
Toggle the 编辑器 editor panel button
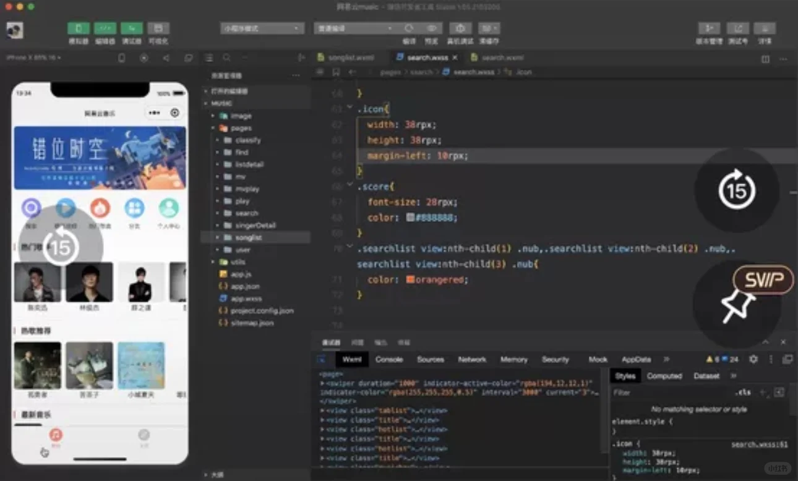coord(105,28)
